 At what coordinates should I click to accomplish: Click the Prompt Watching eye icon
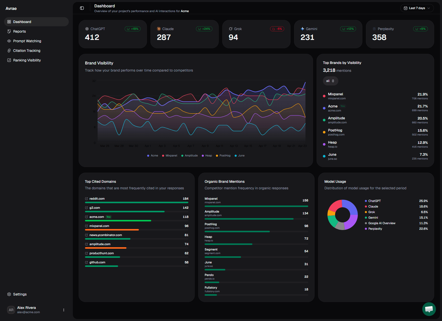(9, 41)
